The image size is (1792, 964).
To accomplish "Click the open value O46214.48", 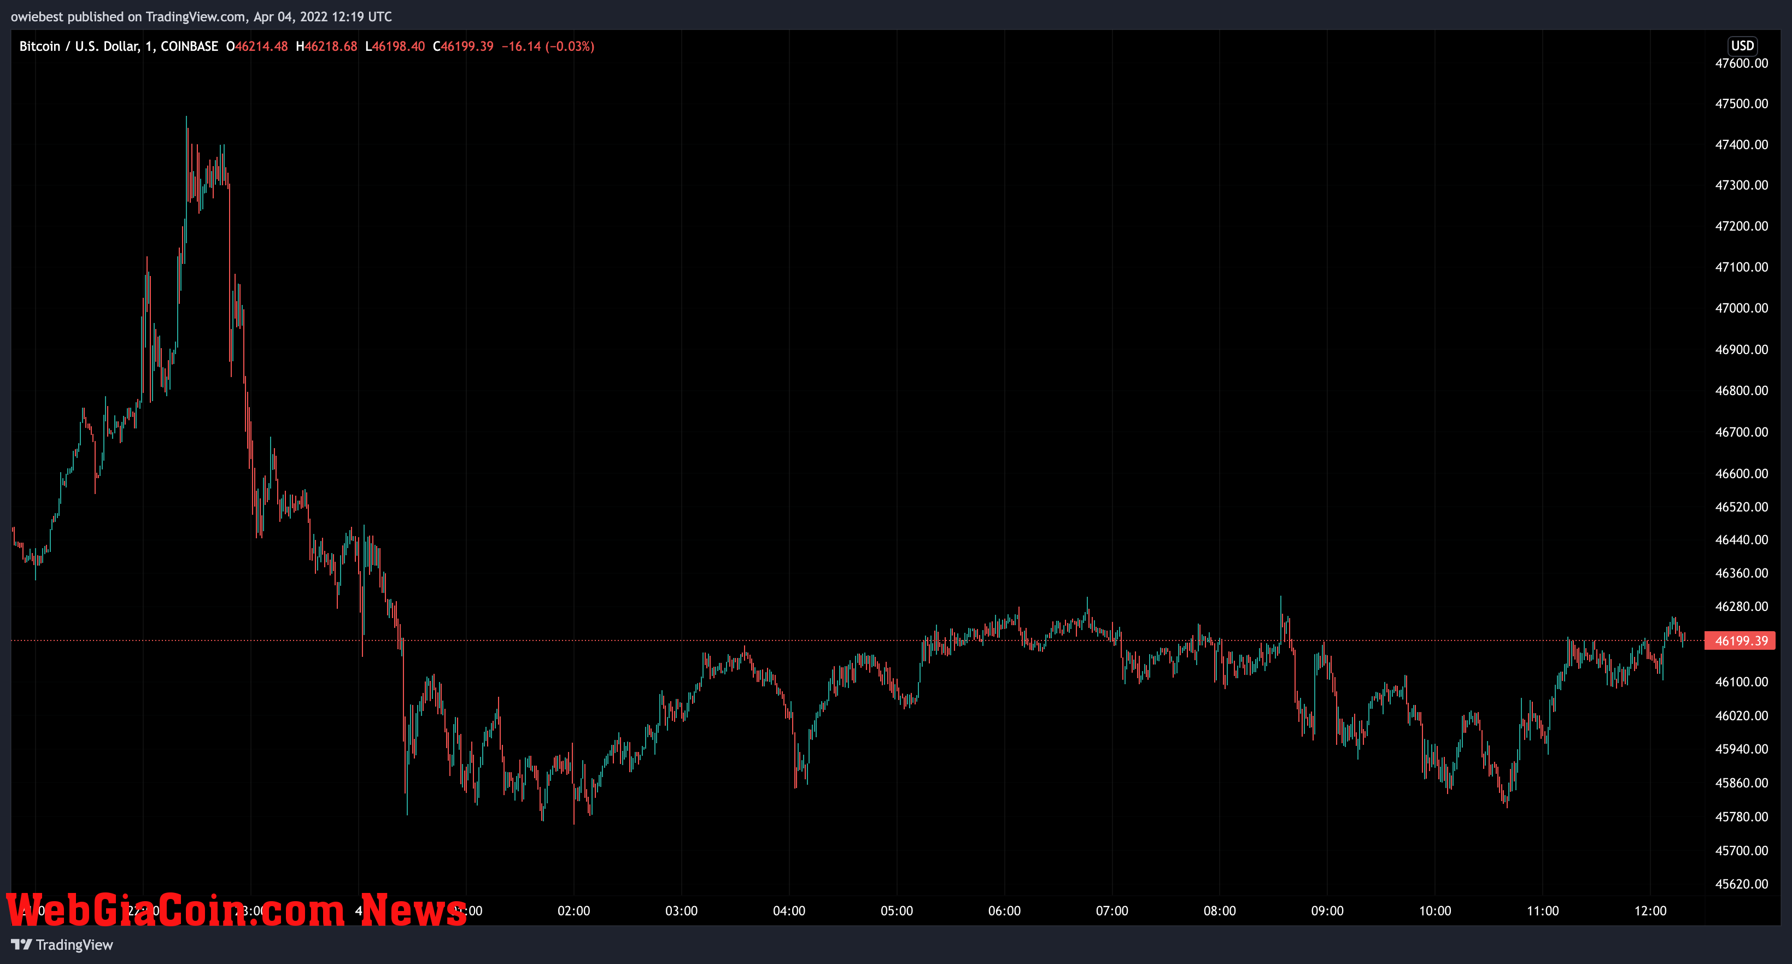I will point(257,46).
